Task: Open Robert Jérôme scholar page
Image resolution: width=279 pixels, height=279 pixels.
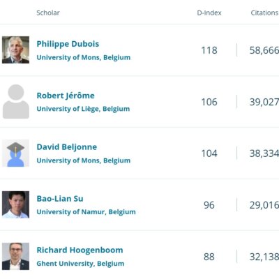Action: click(x=66, y=96)
